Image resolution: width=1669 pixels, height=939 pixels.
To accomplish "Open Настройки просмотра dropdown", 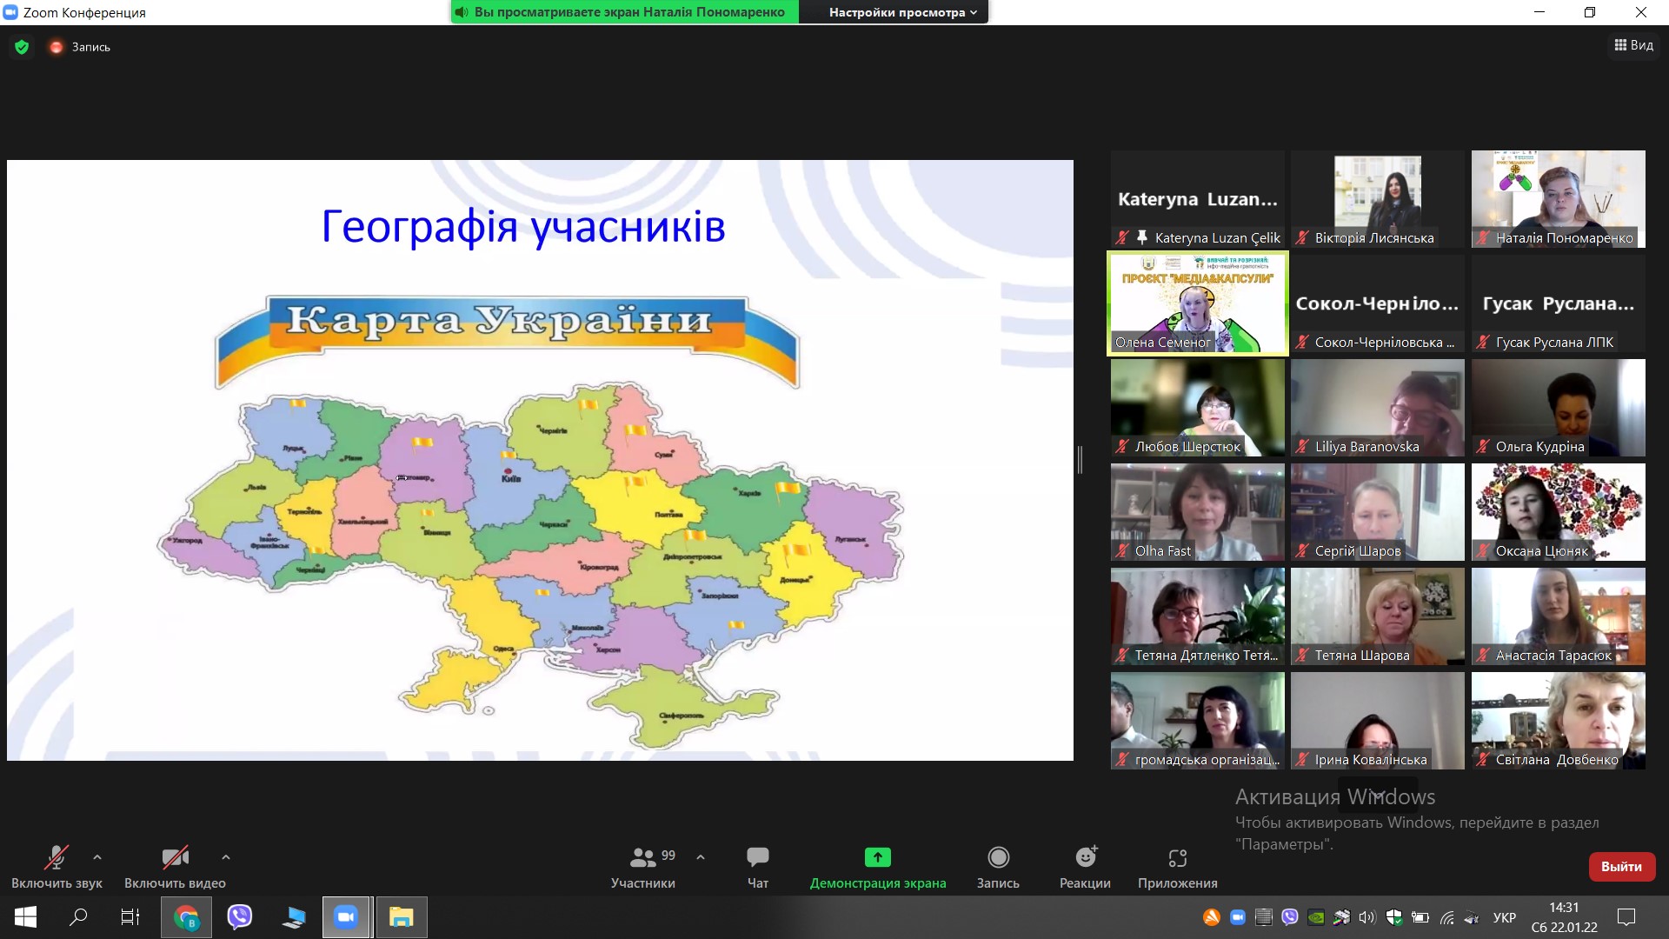I will coord(902,12).
